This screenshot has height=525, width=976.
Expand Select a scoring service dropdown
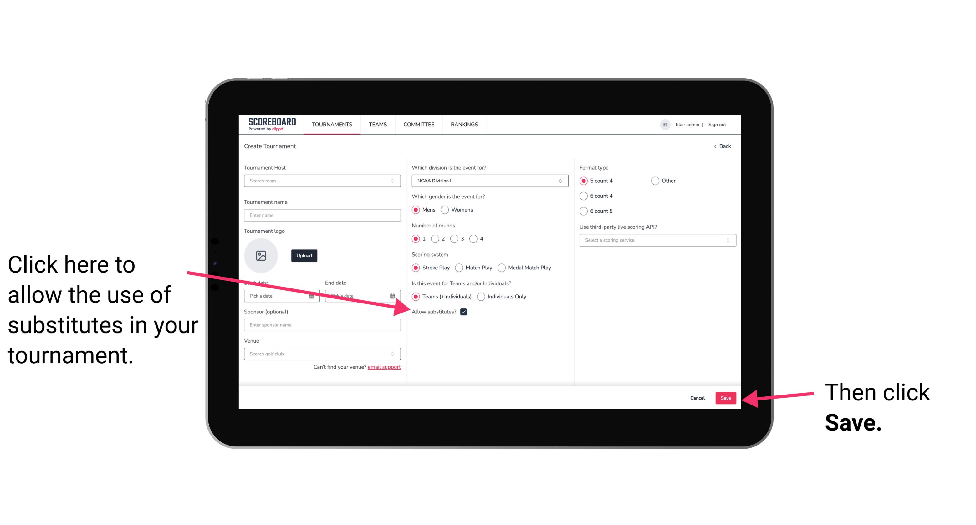point(656,240)
